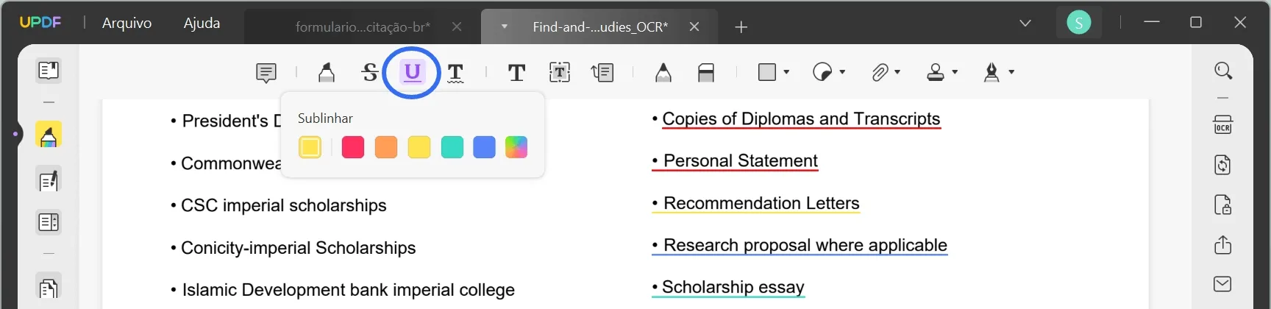Select the highlighter tool in toolbar
Image resolution: width=1271 pixels, height=309 pixels.
coord(327,72)
